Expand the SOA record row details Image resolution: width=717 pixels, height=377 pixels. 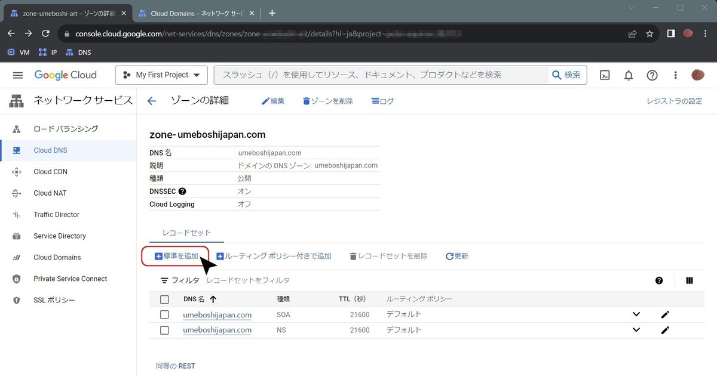pyautogui.click(x=636, y=314)
